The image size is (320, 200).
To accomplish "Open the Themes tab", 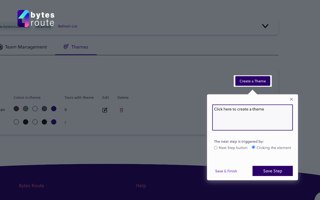I will pyautogui.click(x=80, y=47).
